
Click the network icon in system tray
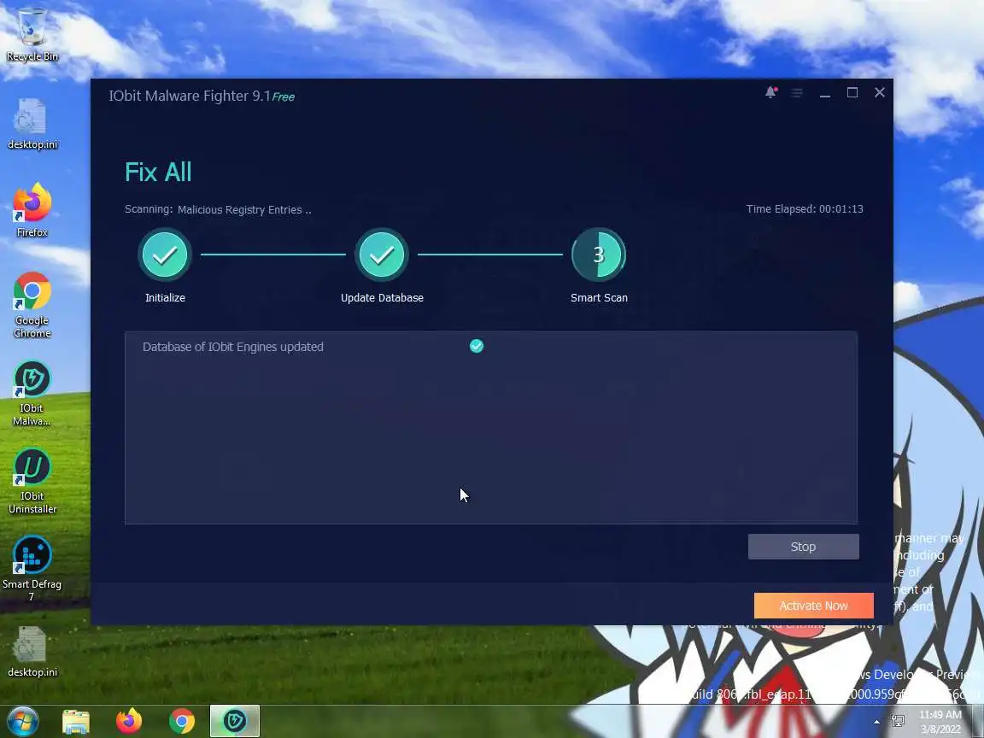[898, 722]
